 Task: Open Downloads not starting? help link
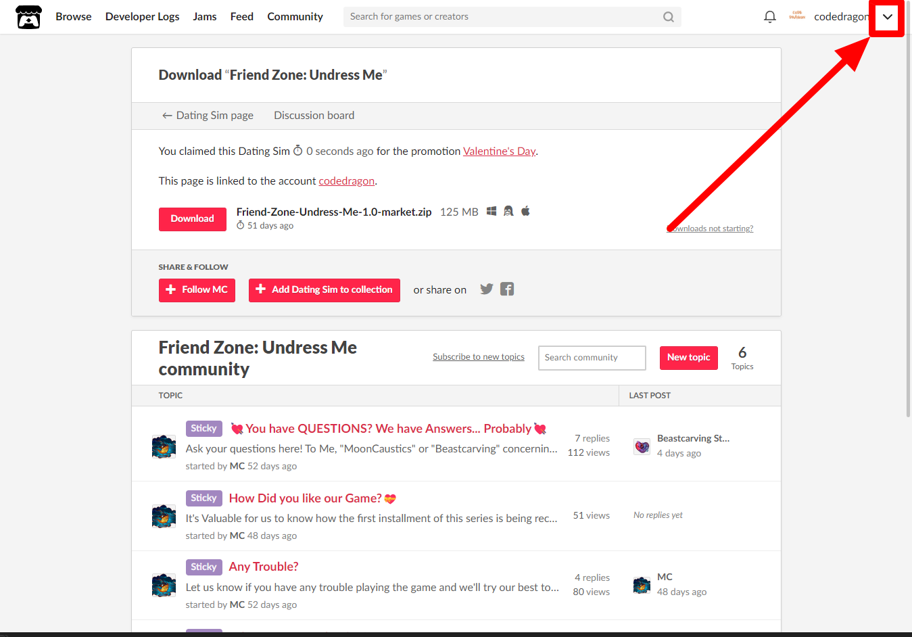pyautogui.click(x=710, y=229)
